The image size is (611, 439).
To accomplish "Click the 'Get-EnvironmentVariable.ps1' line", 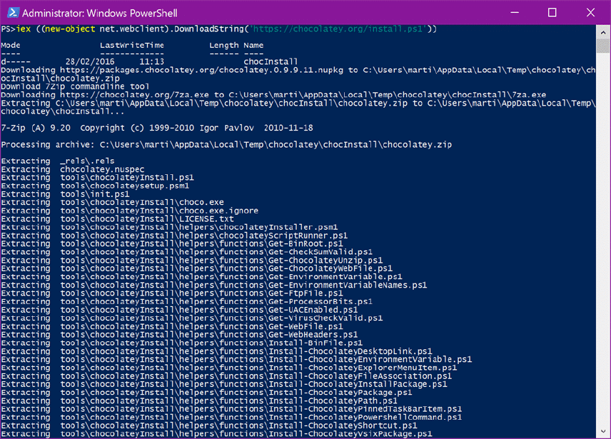I will click(x=201, y=276).
